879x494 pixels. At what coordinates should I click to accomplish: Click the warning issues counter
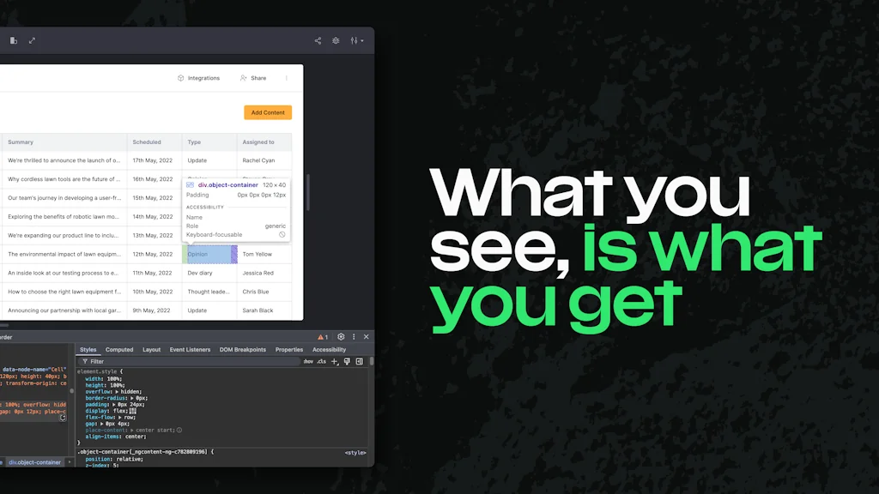(x=323, y=337)
